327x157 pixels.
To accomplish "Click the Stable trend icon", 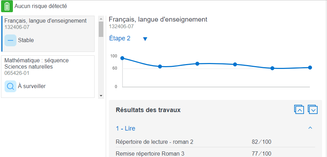I will click(x=10, y=40).
